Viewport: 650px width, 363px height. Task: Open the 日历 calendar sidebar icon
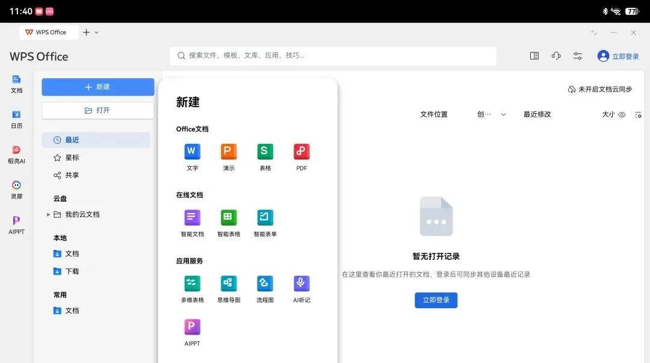coord(17,119)
